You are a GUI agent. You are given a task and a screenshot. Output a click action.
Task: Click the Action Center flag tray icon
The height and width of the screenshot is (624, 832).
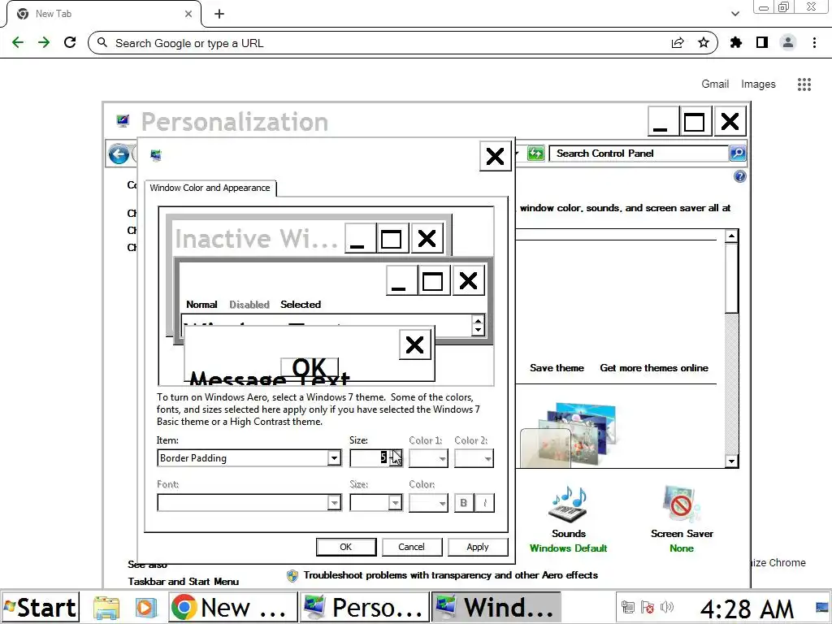[648, 606]
